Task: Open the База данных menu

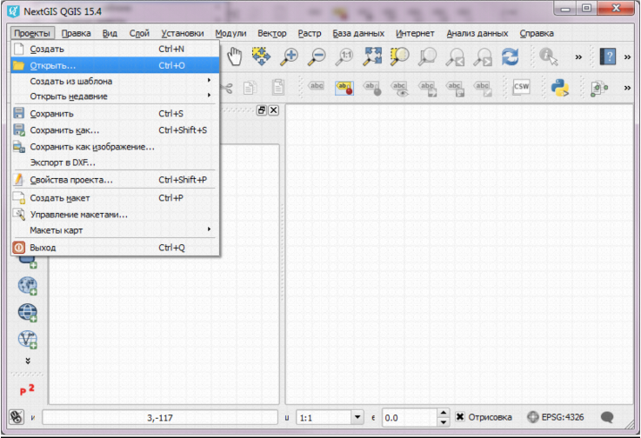Action: (x=358, y=34)
